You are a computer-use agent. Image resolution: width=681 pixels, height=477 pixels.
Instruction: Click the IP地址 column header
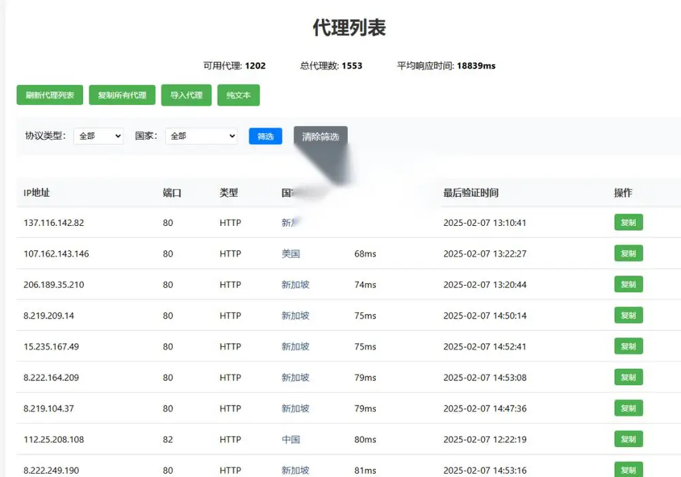[37, 193]
